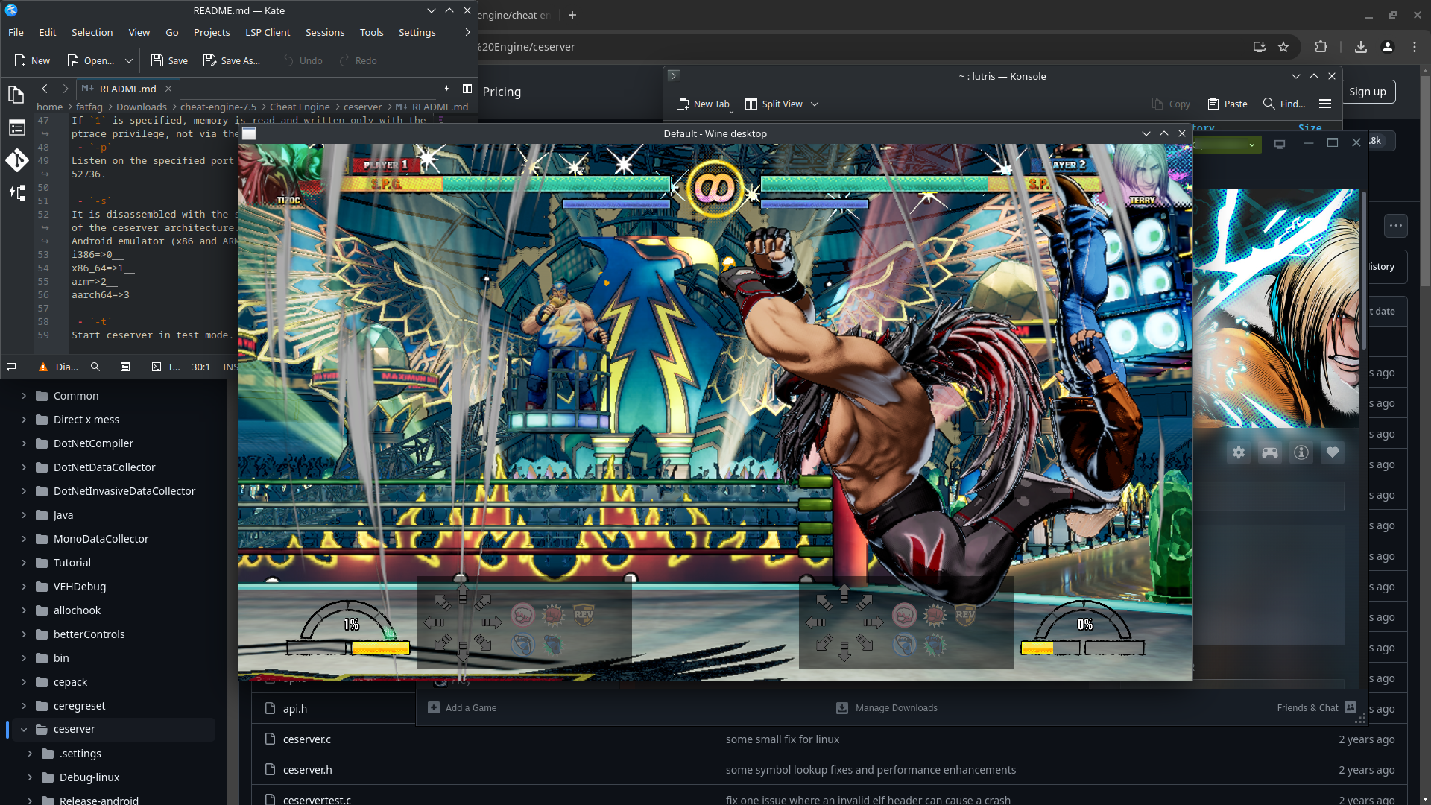Open the symbol outline panel in Kate sidebar
1431x805 pixels.
point(16,127)
